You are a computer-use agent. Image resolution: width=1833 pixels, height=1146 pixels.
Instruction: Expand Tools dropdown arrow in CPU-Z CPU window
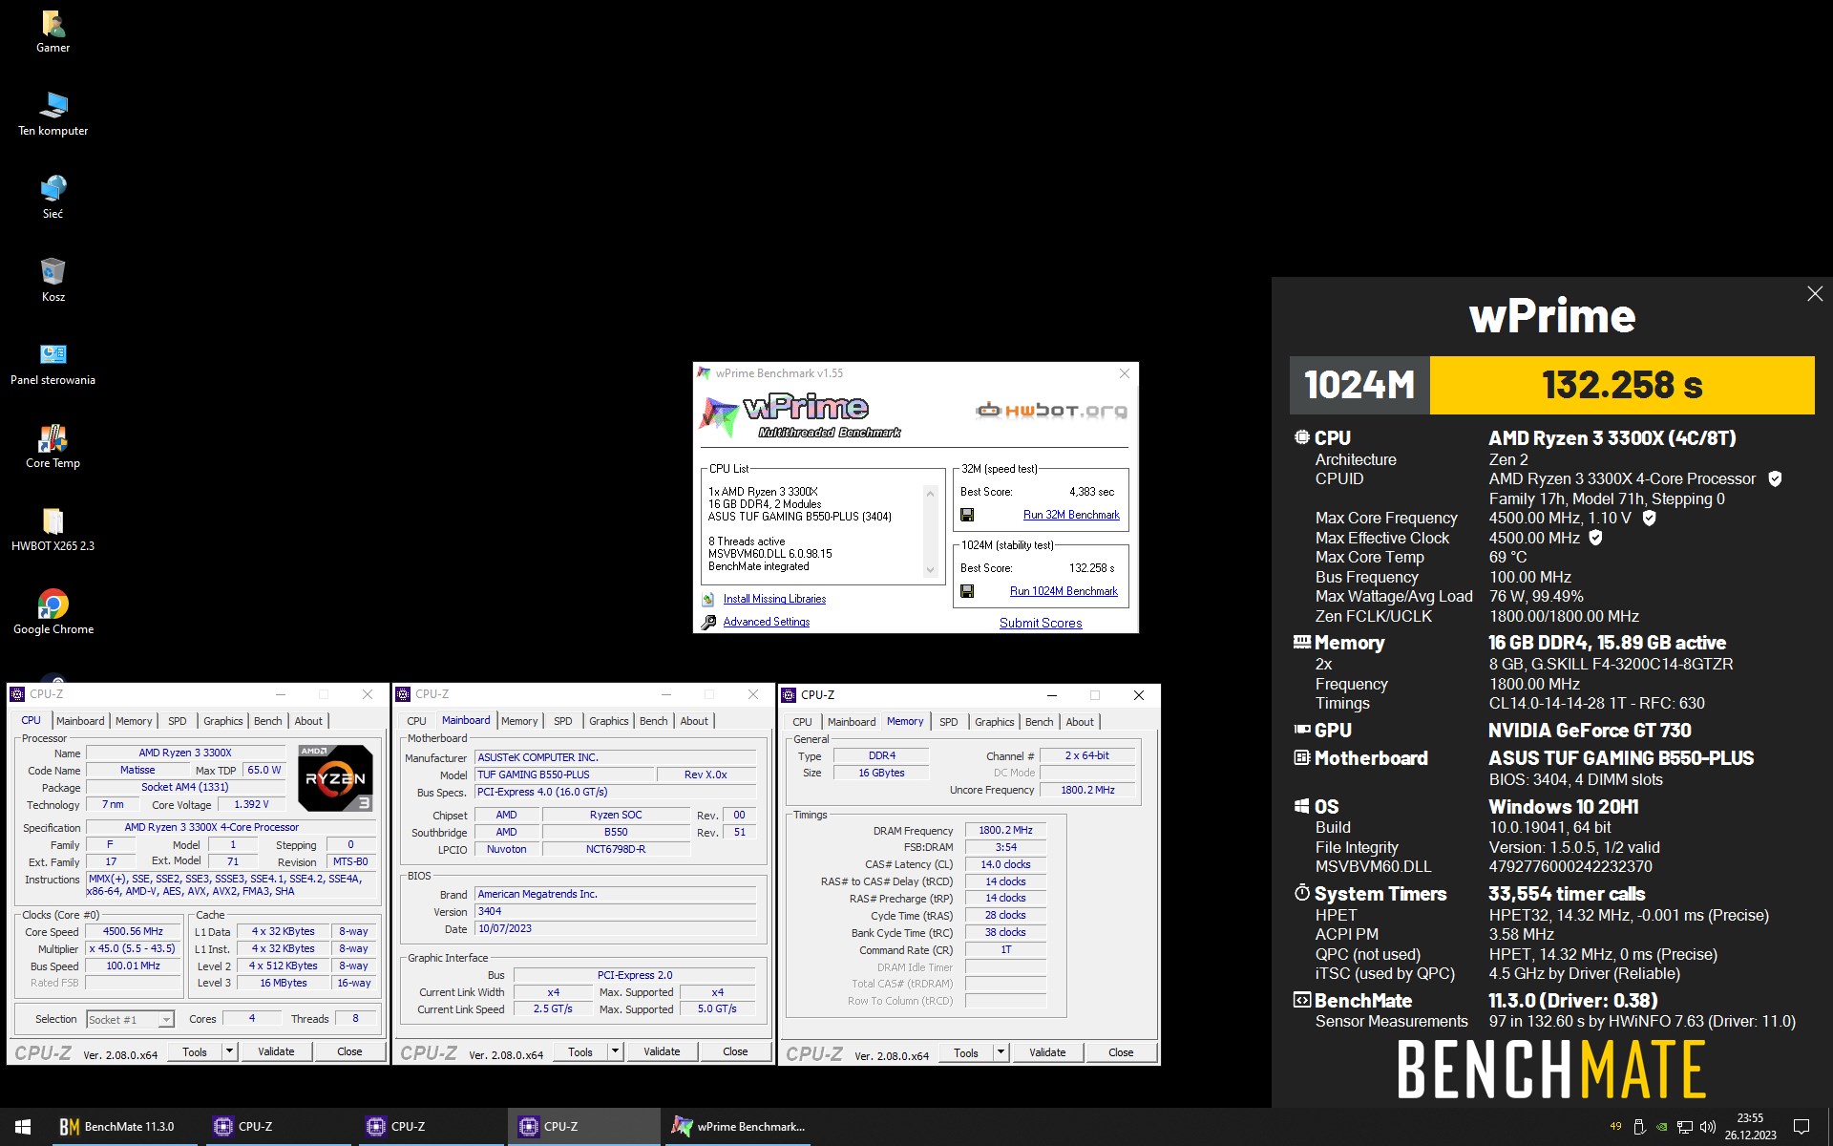coord(229,1051)
